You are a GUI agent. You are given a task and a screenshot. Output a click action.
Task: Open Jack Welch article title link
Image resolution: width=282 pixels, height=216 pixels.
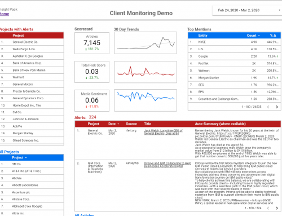(x=163, y=132)
